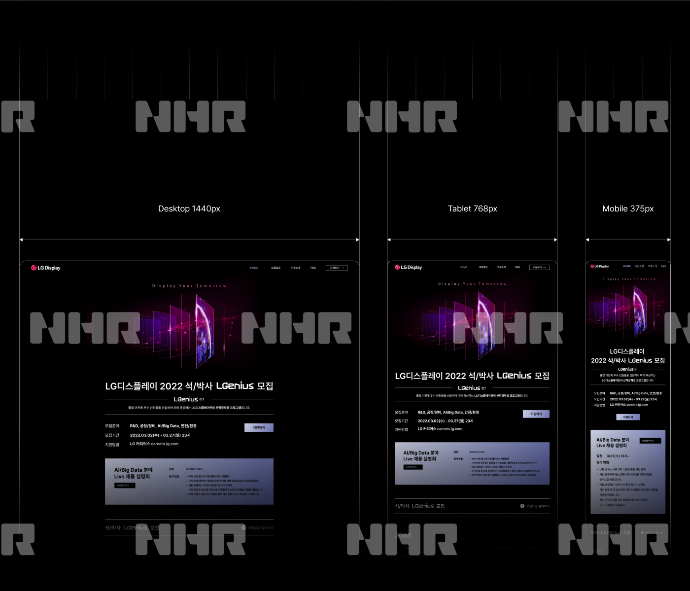Open 모집요강 in the mobile navigation

[639, 266]
